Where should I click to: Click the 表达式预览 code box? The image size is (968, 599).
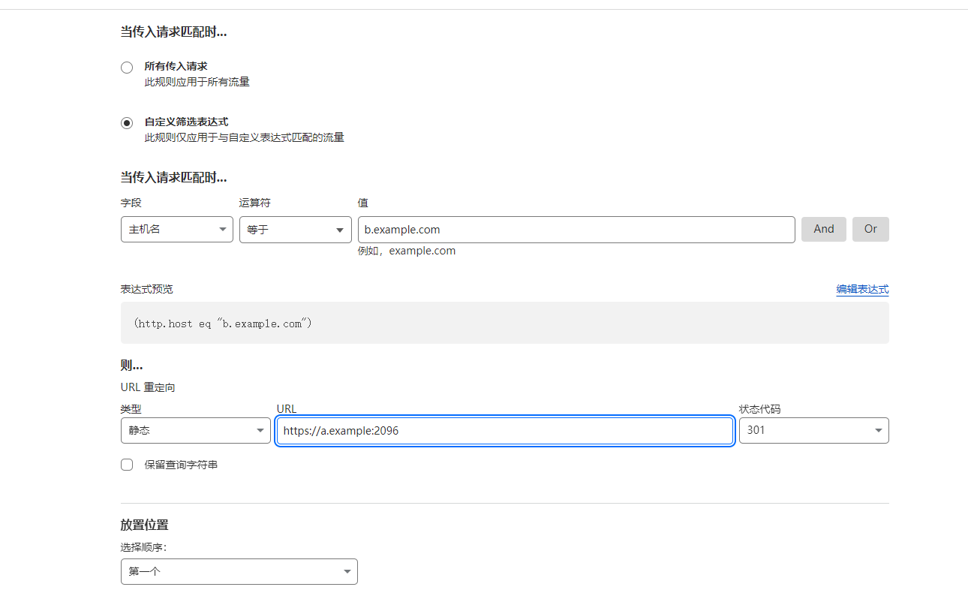point(504,324)
